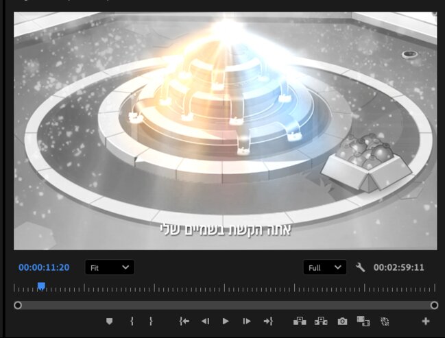
Task: Click the Hebrew subtitle in the preview
Action: (226, 230)
